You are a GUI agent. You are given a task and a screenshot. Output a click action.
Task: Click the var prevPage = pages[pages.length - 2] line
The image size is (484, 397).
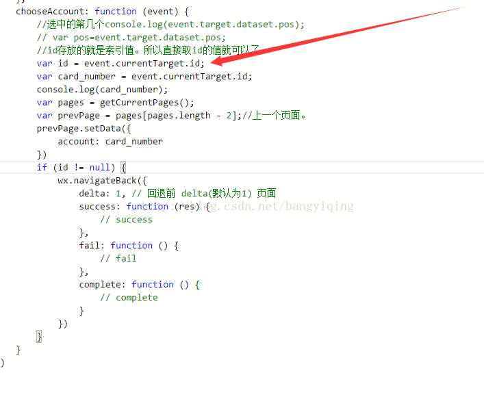(x=171, y=116)
